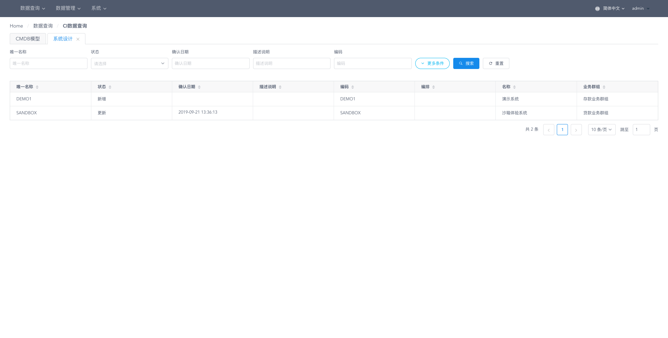
Task: Sort table by 描述说明 column
Action: click(280, 87)
